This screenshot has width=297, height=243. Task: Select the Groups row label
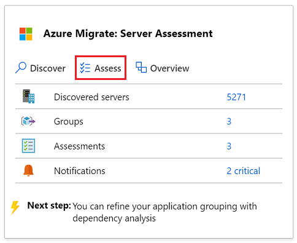coord(69,122)
